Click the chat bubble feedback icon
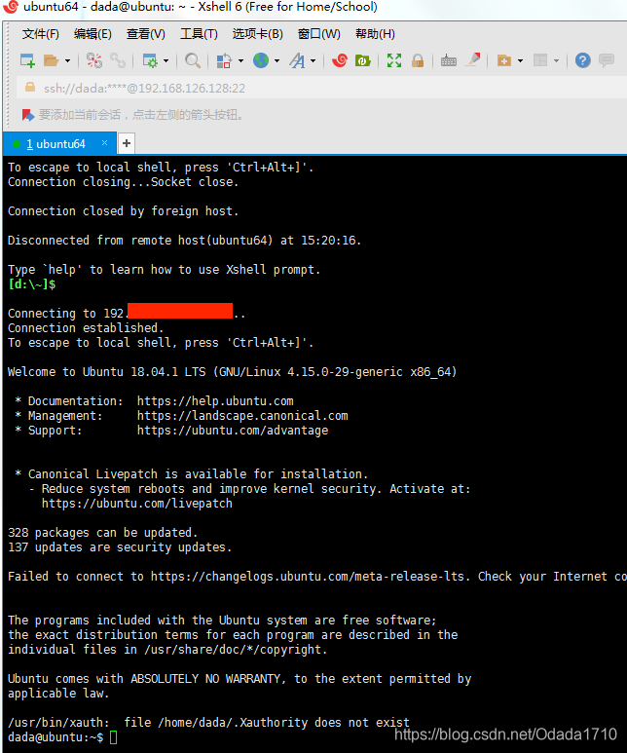The height and width of the screenshot is (753, 627). click(607, 60)
